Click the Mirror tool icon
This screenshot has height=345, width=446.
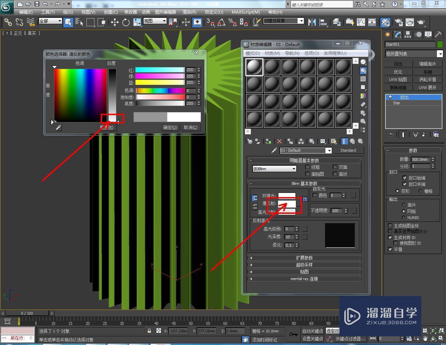[312, 22]
